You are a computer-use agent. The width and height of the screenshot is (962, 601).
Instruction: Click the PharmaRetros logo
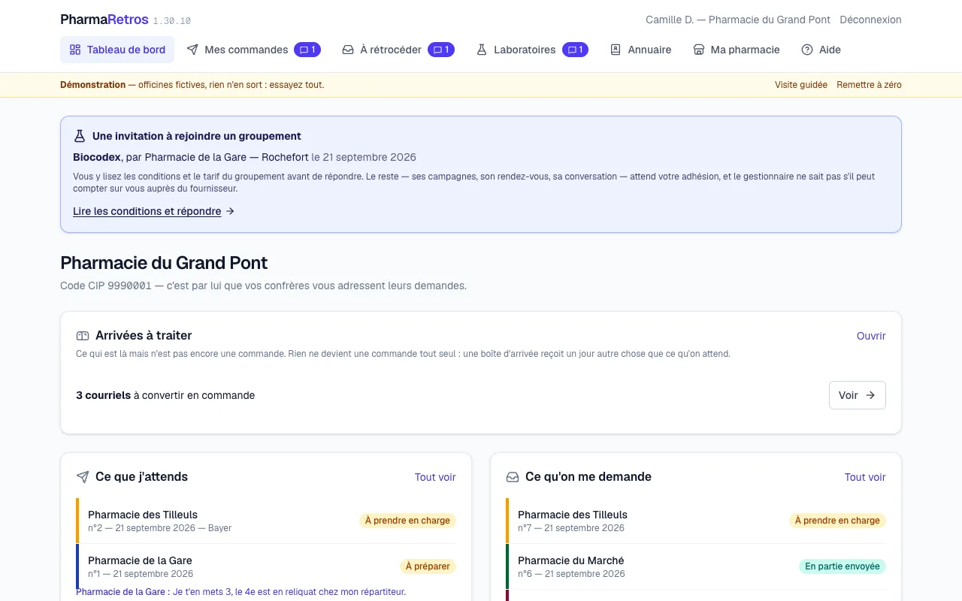104,20
